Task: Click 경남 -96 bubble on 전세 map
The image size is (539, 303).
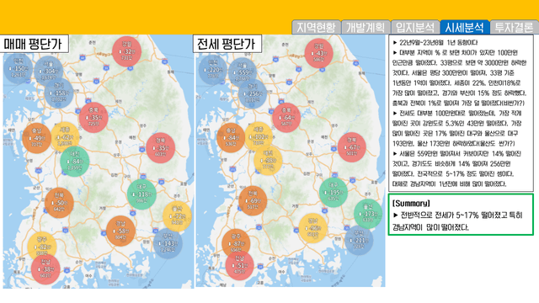Action: click(312, 228)
